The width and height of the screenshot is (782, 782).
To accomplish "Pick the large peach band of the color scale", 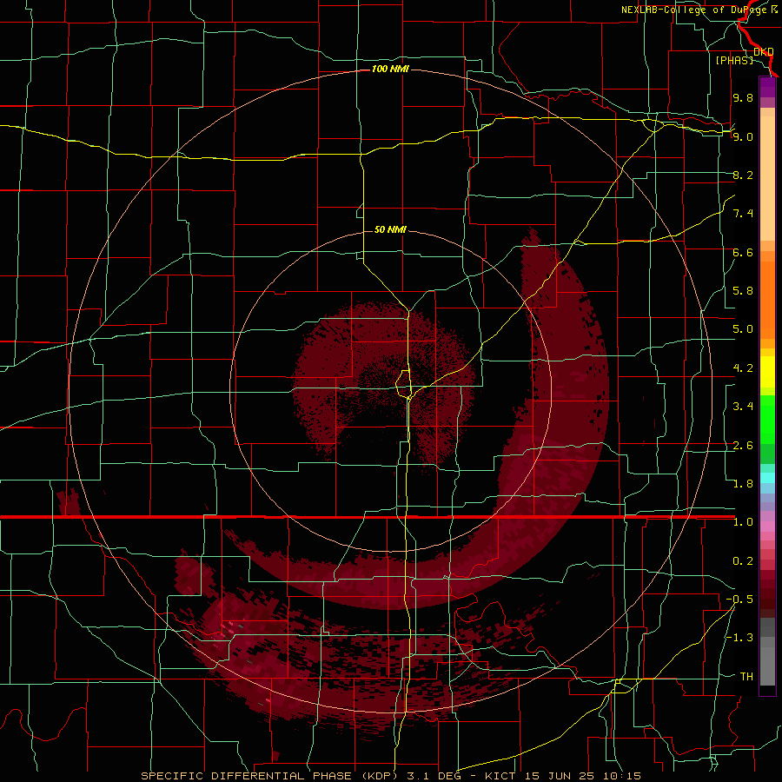I will [x=767, y=178].
